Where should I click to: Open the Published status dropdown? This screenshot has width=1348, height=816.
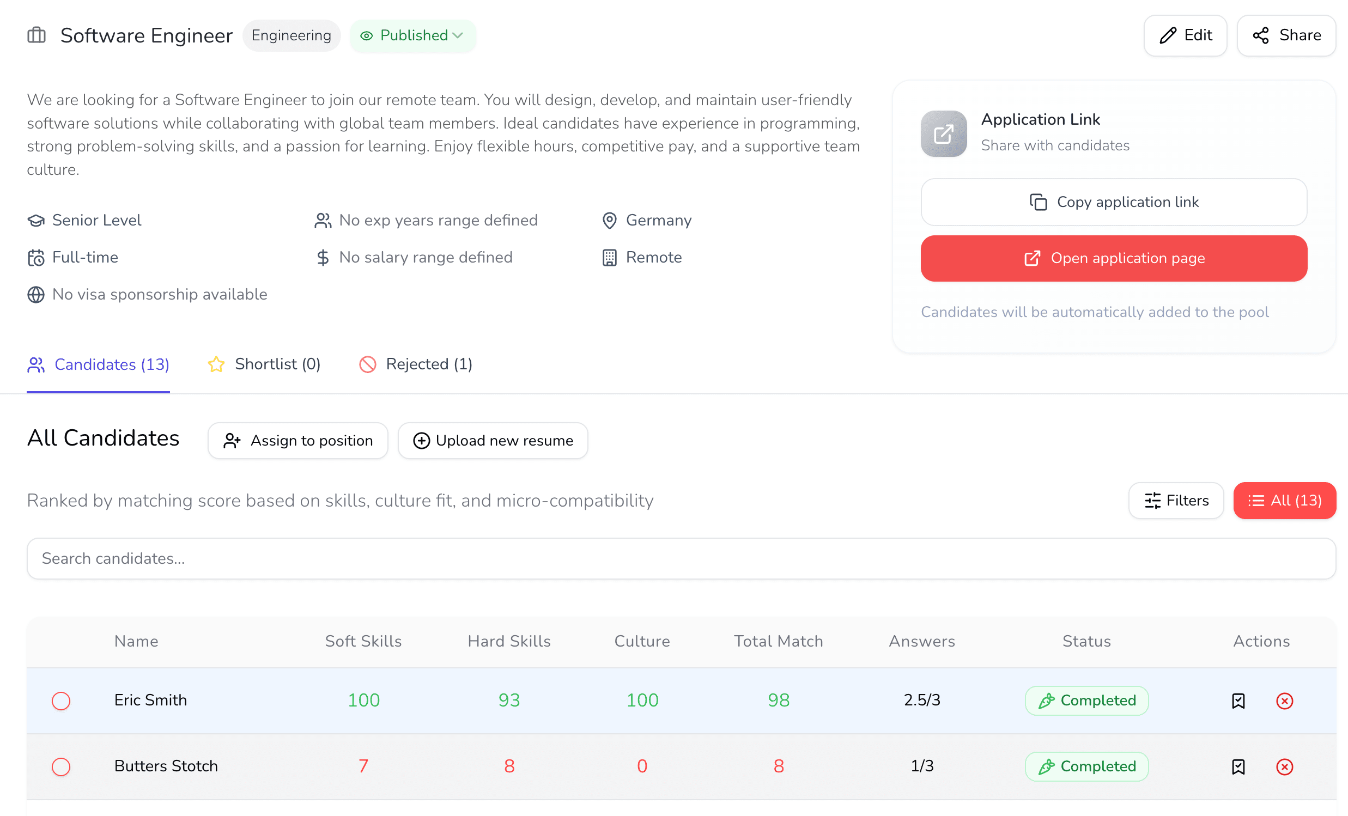click(412, 35)
